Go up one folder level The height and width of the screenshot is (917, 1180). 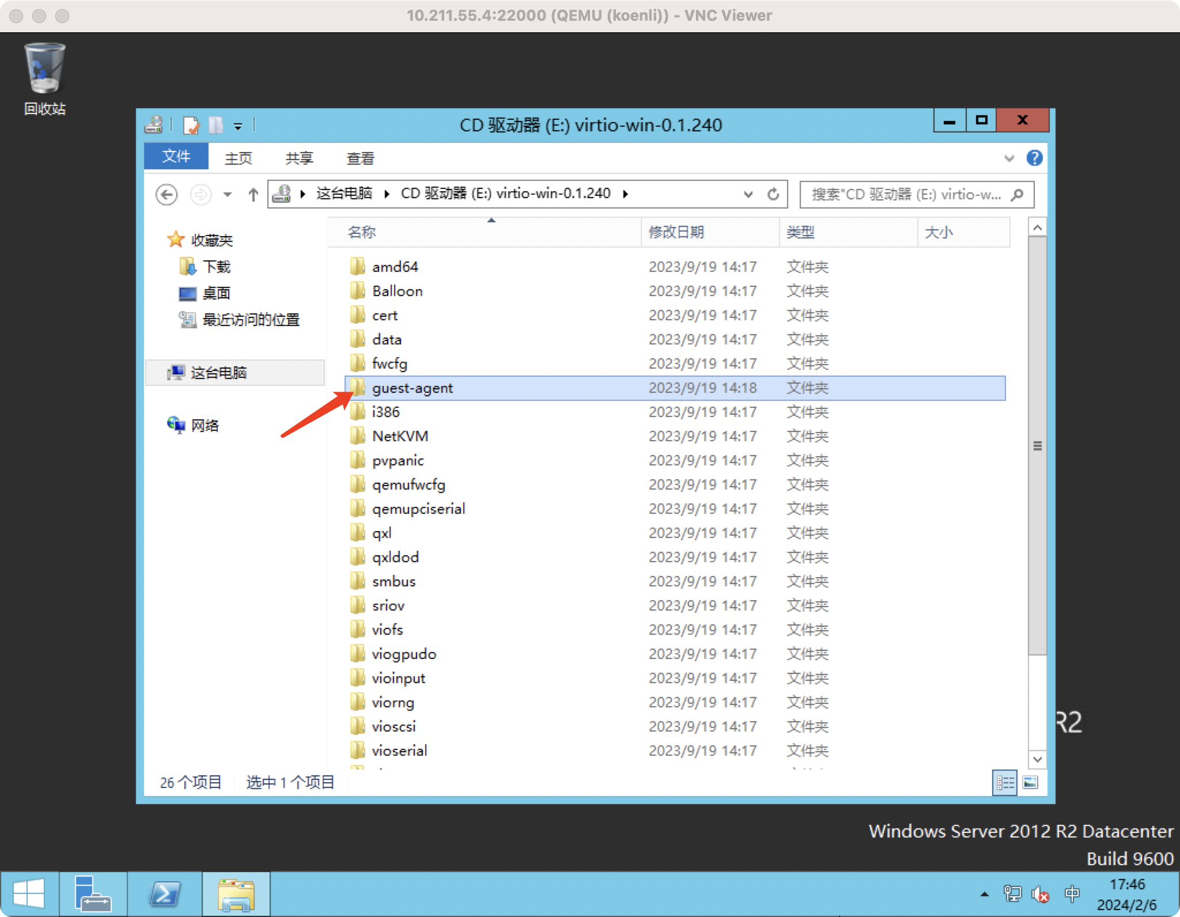(x=253, y=195)
